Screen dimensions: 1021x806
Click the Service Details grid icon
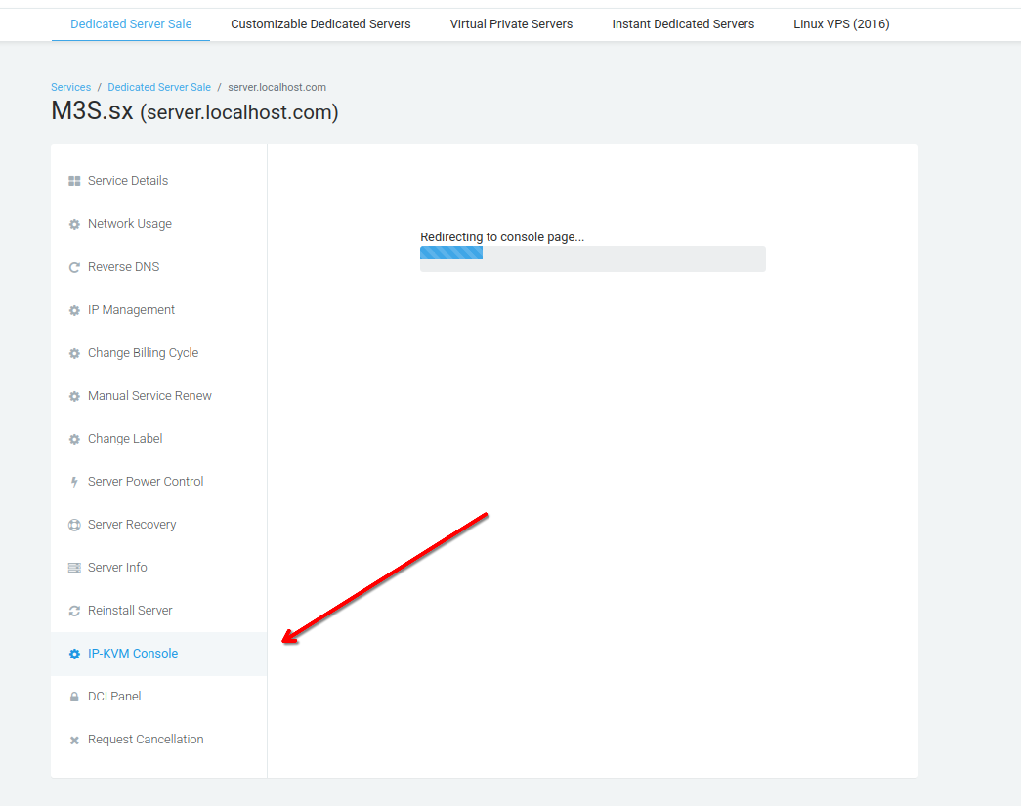(x=74, y=181)
